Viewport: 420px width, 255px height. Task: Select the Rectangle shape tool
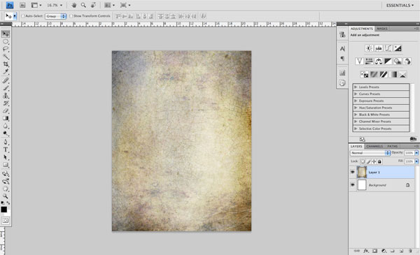point(6,165)
